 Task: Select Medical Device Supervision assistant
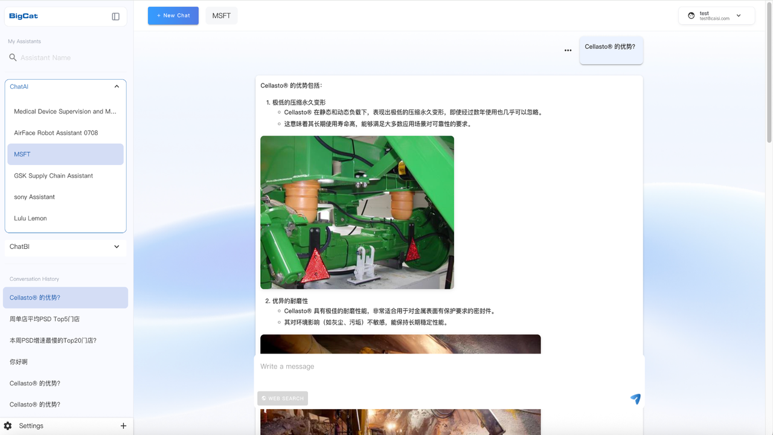65,111
